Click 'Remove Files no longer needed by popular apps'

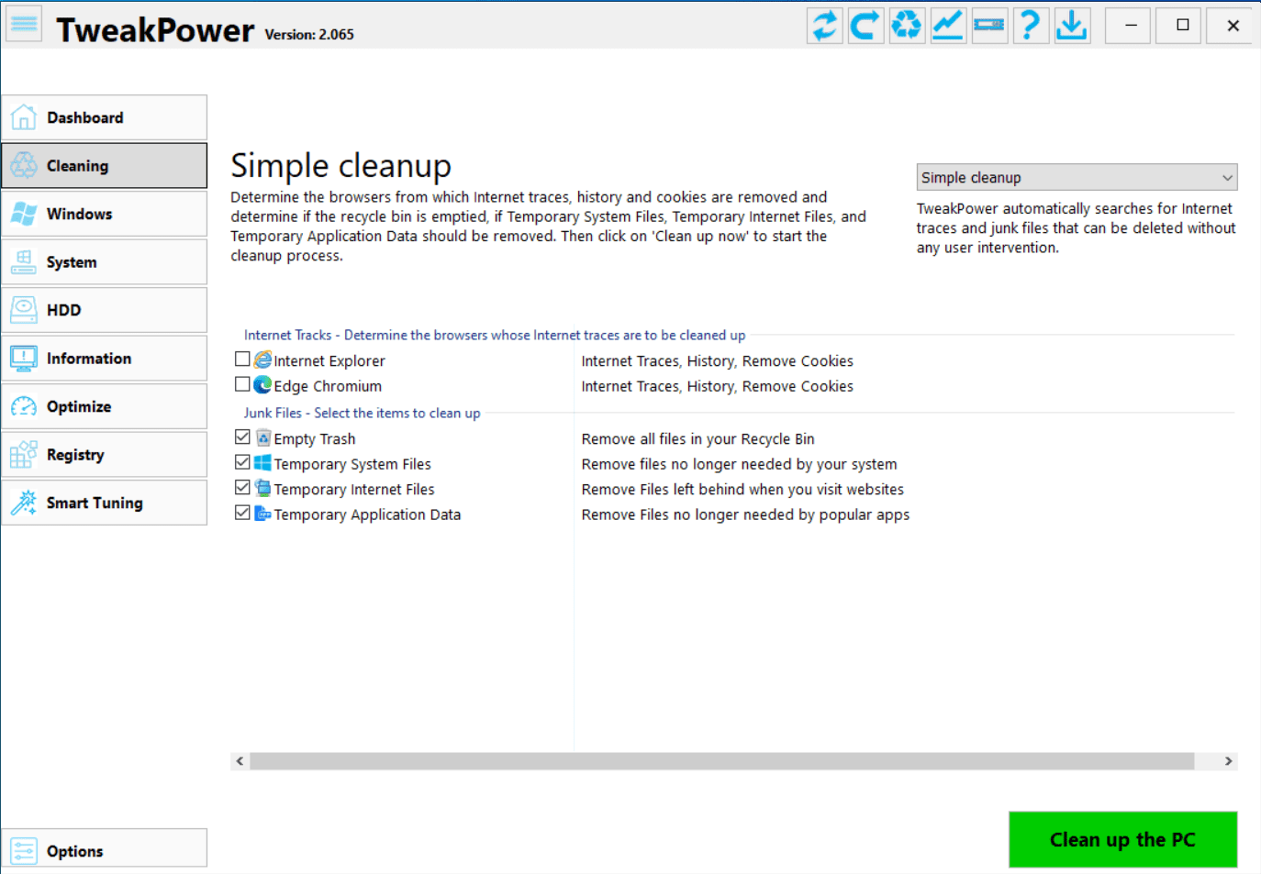pos(745,515)
